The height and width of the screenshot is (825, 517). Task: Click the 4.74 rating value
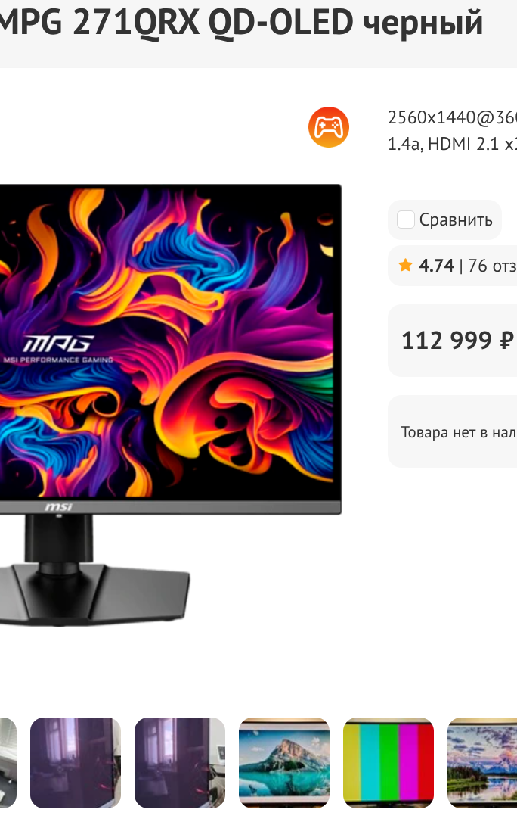436,266
